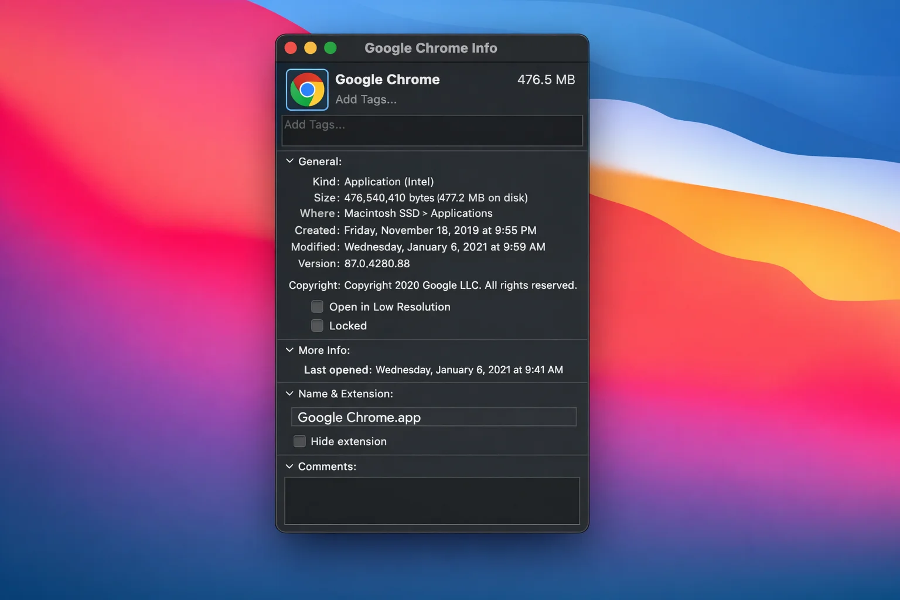Image resolution: width=900 pixels, height=600 pixels.
Task: Click the Google Chrome title beside icon
Action: [387, 80]
